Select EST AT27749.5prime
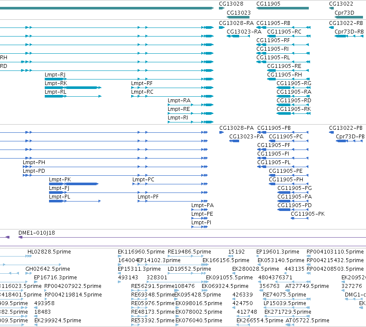The image size is (366, 327). [307, 287]
